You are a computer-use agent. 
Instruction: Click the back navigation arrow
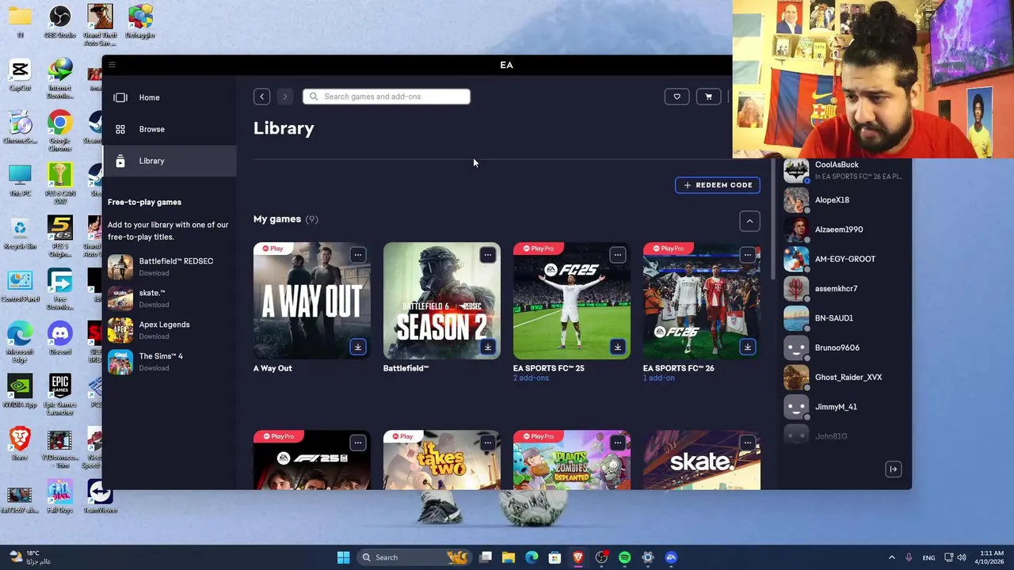[x=261, y=97]
